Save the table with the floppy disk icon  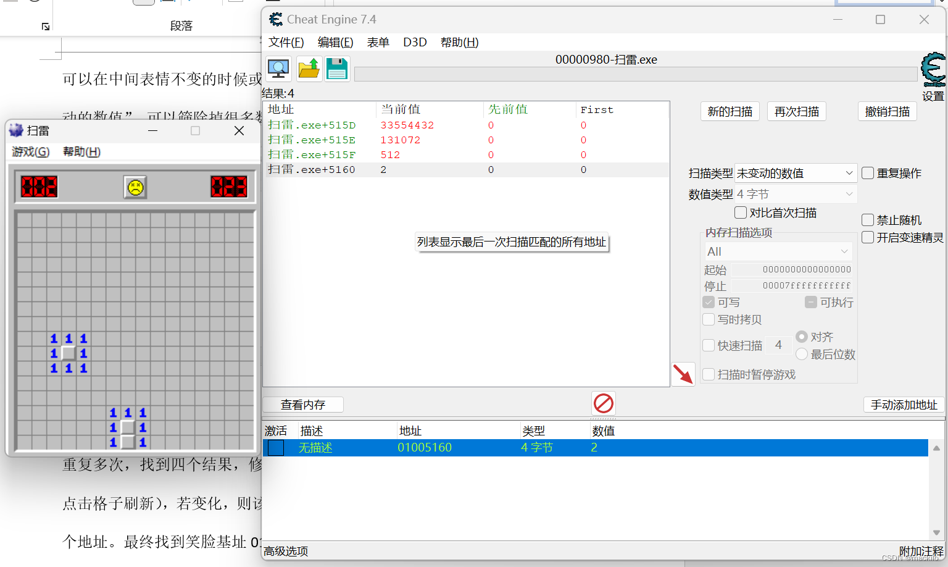pyautogui.click(x=337, y=69)
